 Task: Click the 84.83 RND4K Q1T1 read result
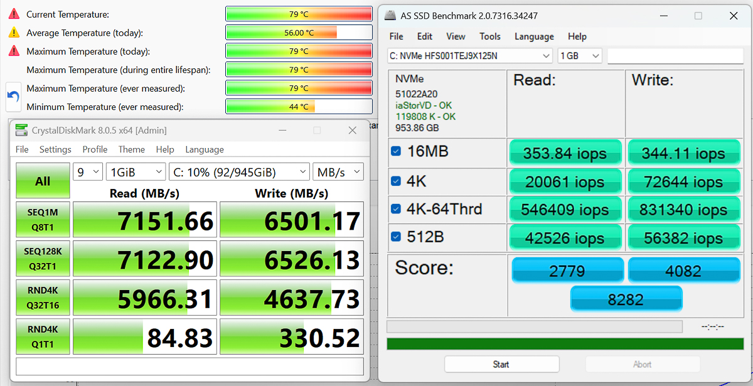(145, 337)
